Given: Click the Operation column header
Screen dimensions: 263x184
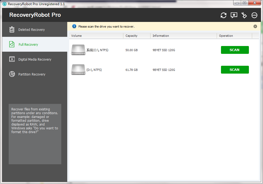Looking at the screenshot, I should 234,36.
